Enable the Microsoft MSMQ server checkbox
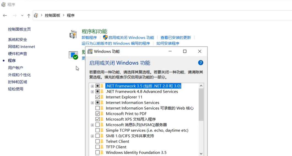 [x=98, y=125]
